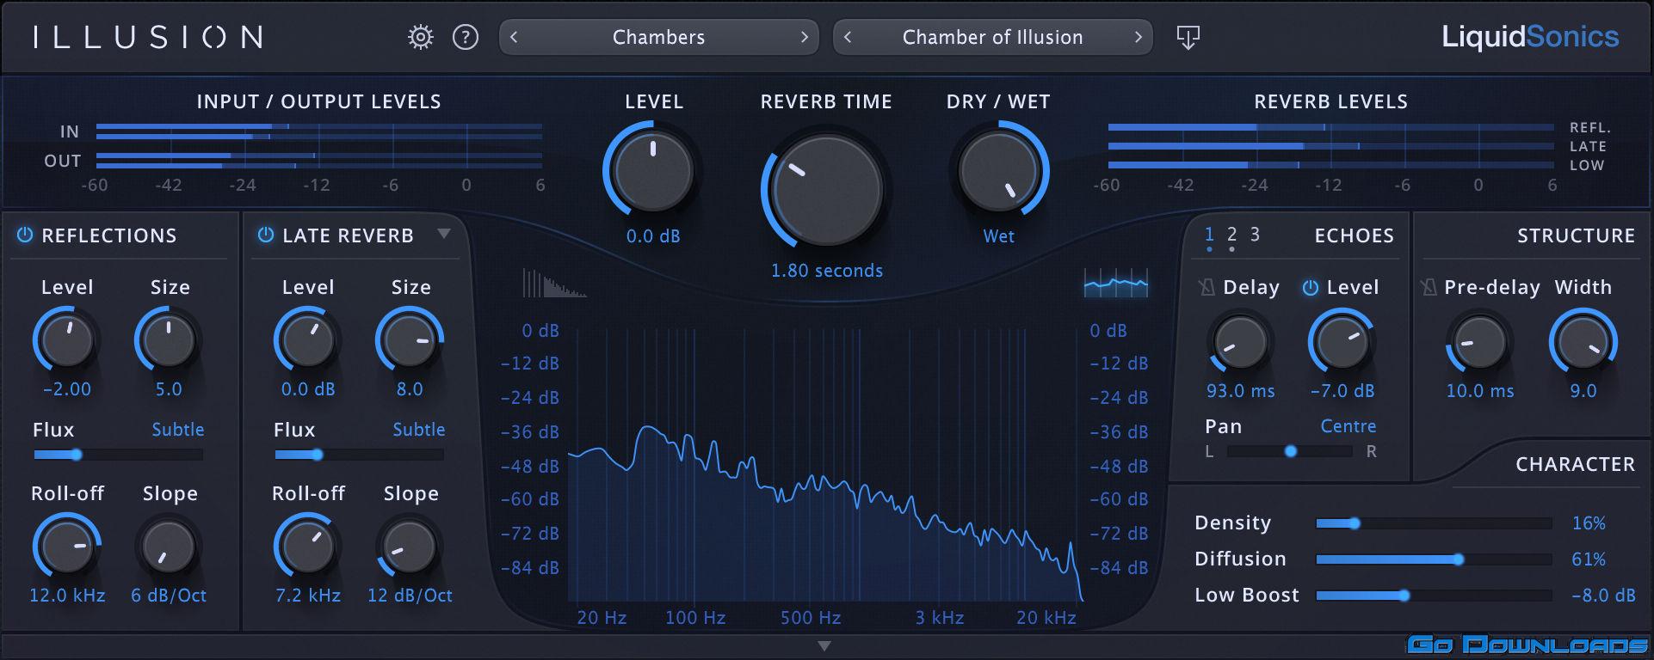Toggle the Pre-delay tempo sync metronome icon
Viewport: 1654px width, 660px height.
(1429, 287)
